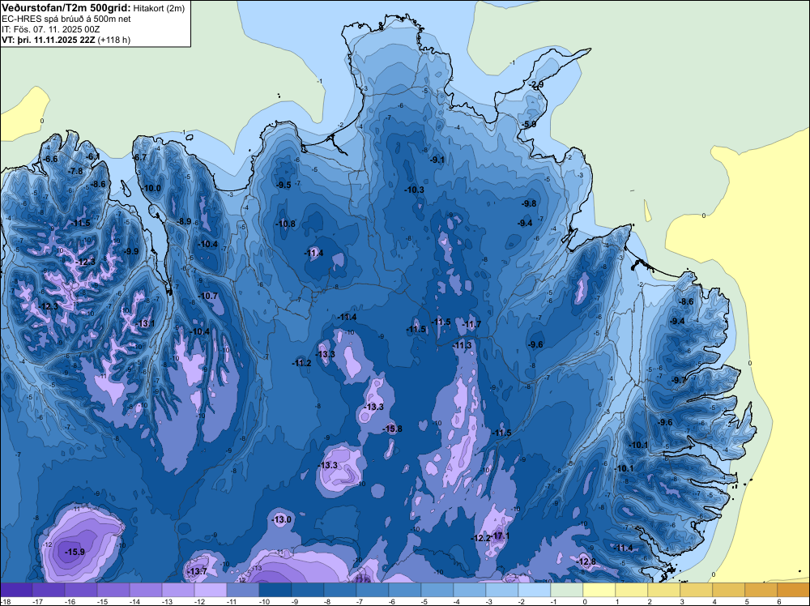
Task: Select the -12.2 temperature value
Action: (x=481, y=538)
